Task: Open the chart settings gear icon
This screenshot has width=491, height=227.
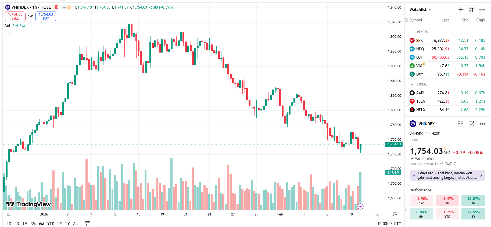Action: pos(395,214)
